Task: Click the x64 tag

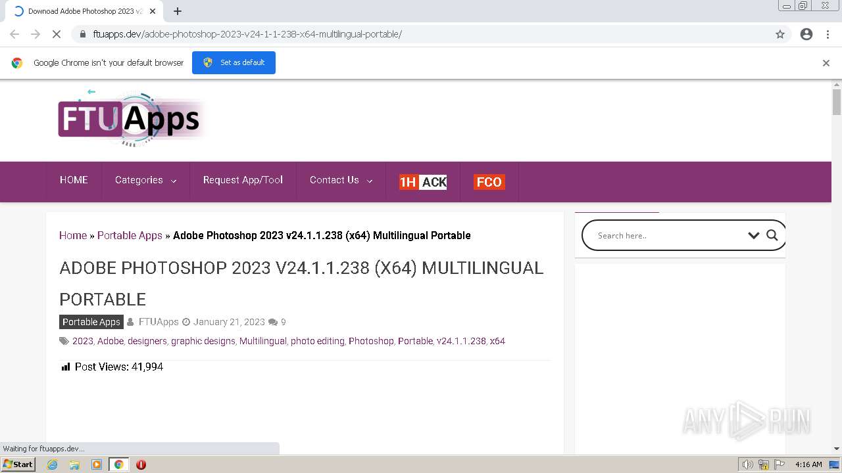Action: click(497, 341)
